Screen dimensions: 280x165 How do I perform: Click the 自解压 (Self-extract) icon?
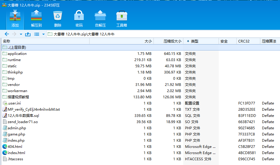(100, 16)
